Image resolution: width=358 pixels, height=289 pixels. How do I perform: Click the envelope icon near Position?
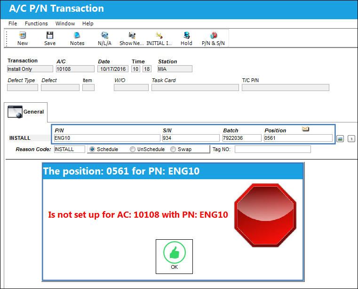click(305, 129)
